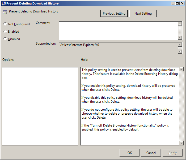Screen dimensions: 186x160
Task: Click the title bar system menu icon
Action: (x=3, y=3)
